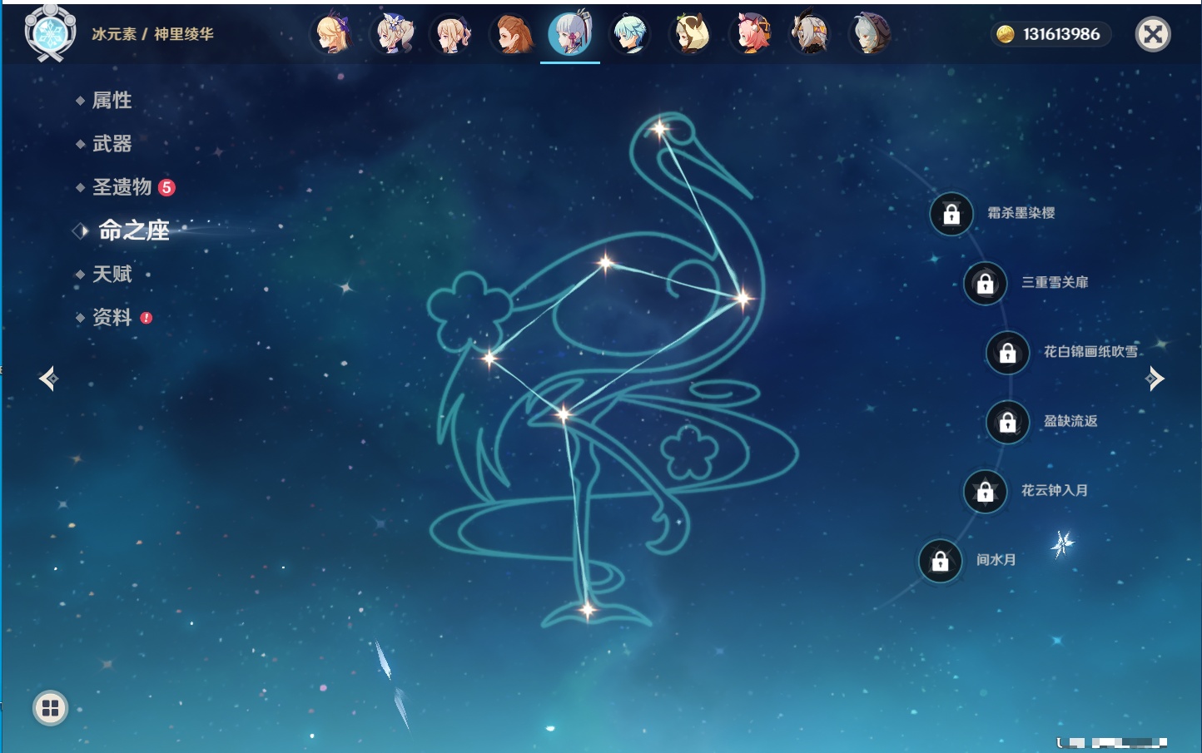This screenshot has height=753, width=1202.
Task: Open locked constellation 盈缺流返
Action: tap(1008, 422)
